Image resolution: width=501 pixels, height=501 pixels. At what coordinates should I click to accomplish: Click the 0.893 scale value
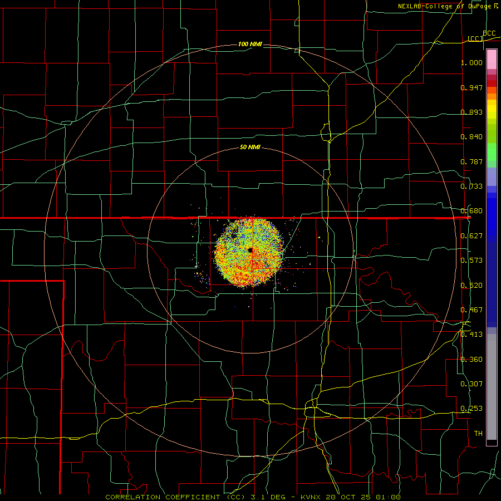tap(471, 112)
